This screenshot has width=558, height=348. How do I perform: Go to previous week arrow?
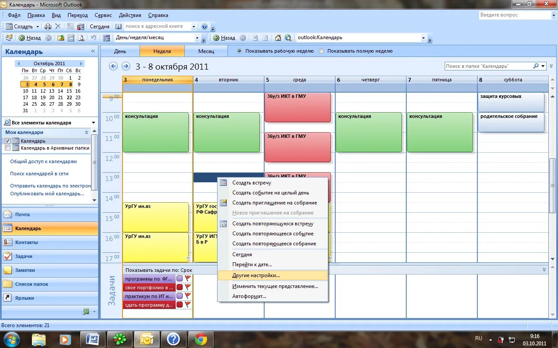(x=113, y=66)
